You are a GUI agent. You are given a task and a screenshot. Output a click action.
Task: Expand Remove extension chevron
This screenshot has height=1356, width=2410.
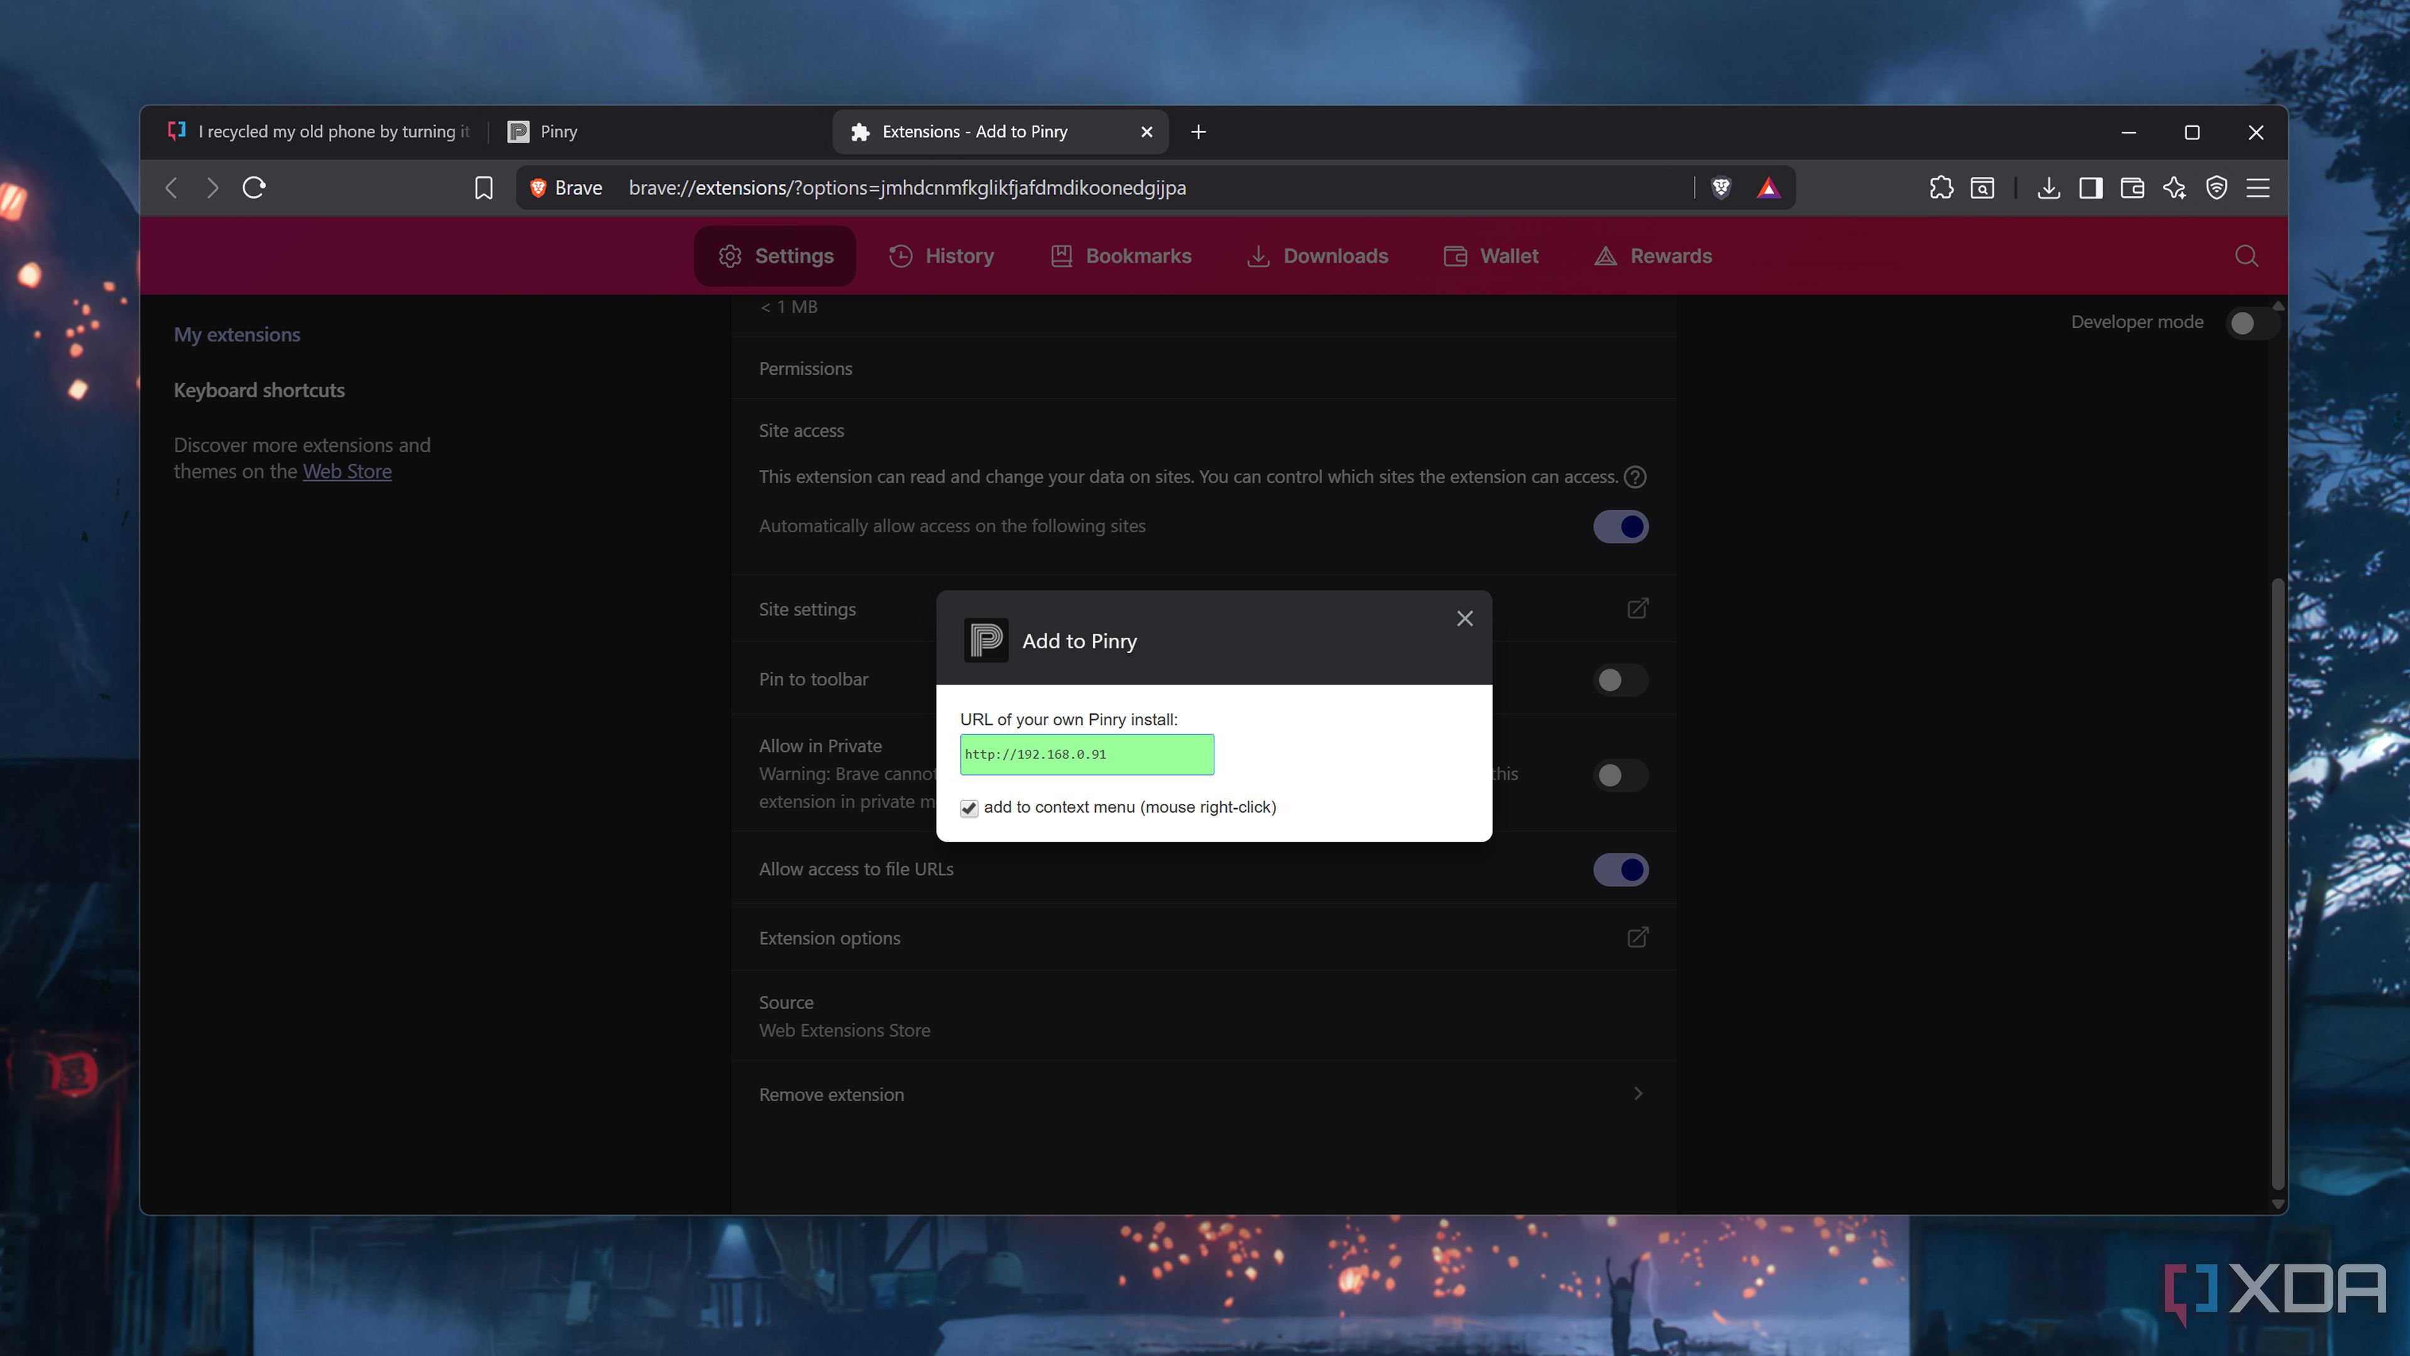(x=1637, y=1093)
